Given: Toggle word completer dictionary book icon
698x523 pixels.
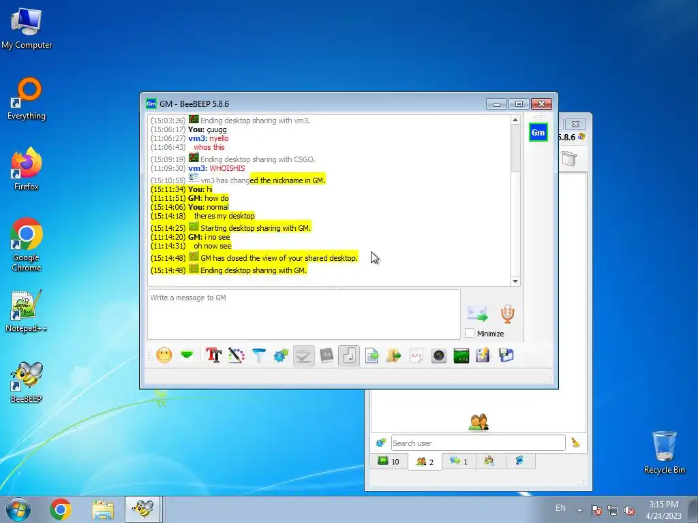Looking at the screenshot, I should (327, 355).
